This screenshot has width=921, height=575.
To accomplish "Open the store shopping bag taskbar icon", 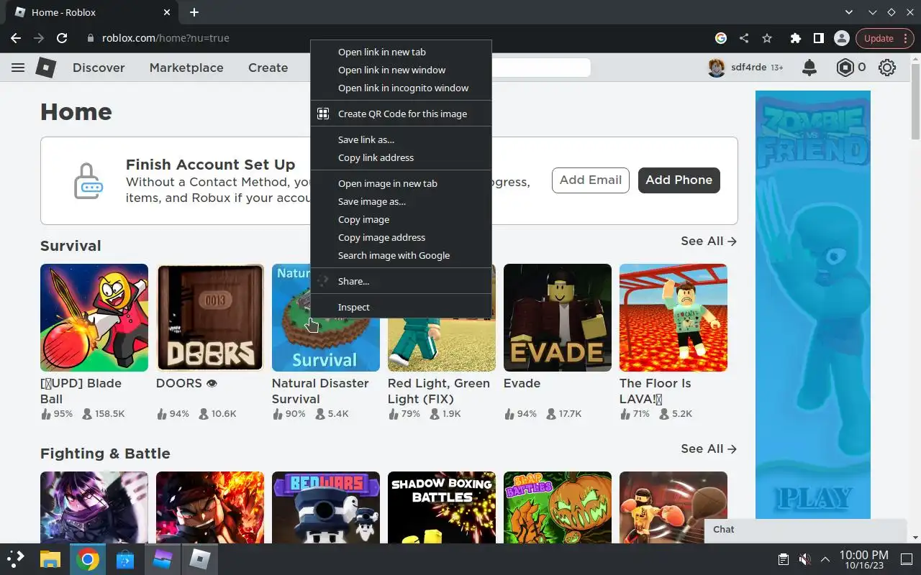I will point(125,558).
